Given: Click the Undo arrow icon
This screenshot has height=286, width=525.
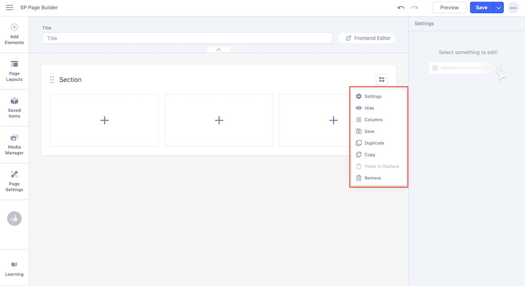Looking at the screenshot, I should [401, 7].
